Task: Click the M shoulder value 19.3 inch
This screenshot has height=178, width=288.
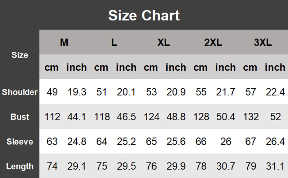Action: click(x=77, y=92)
